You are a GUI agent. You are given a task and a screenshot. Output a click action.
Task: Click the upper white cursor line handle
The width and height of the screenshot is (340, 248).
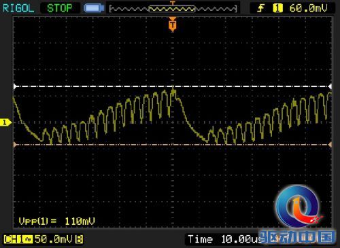pyautogui.click(x=15, y=86)
